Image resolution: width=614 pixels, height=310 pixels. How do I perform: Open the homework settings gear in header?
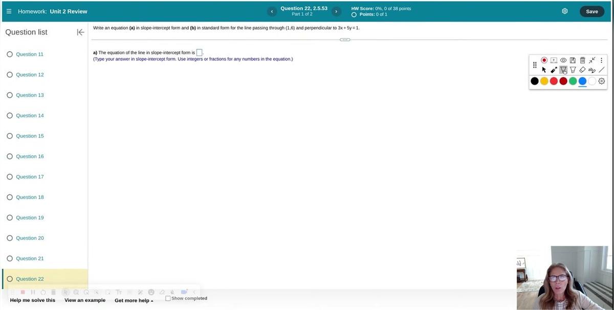pos(565,11)
